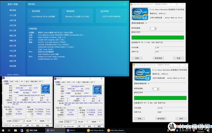
Task: Open 参考信息 in the Fritz window showing 1277
Action: click(x=158, y=58)
